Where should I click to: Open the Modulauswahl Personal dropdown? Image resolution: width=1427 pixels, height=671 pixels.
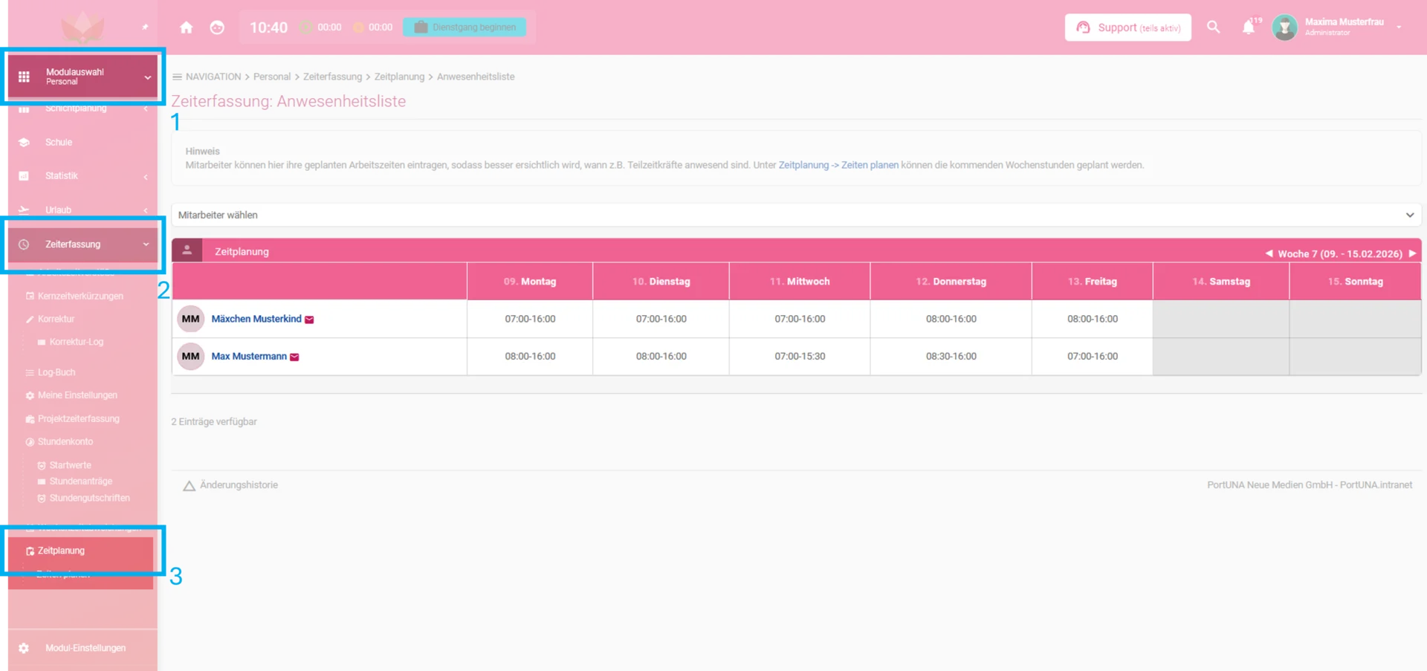coord(83,77)
